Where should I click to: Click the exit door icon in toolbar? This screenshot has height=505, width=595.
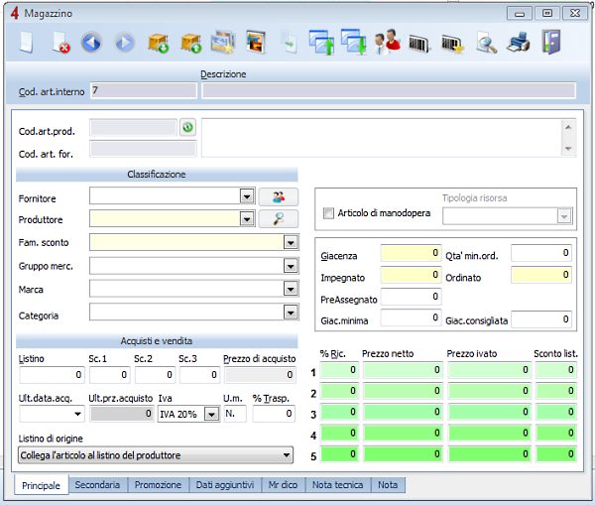[x=550, y=43]
